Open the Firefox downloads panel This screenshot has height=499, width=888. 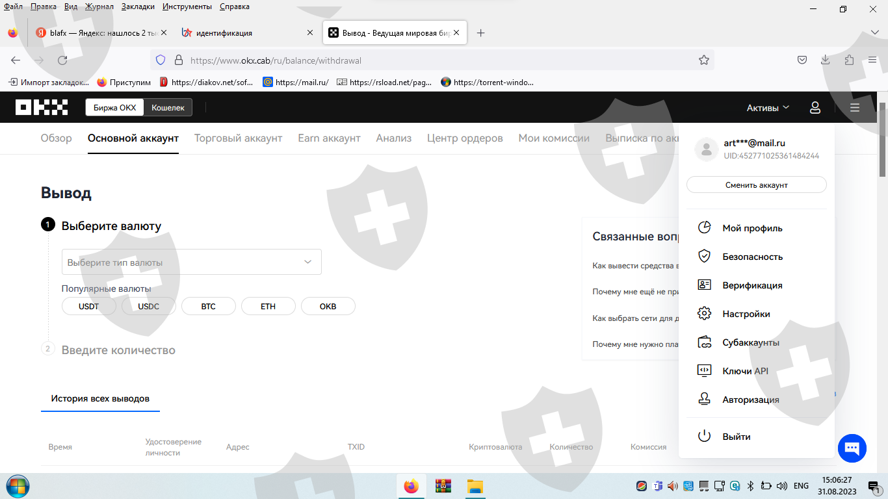tap(826, 60)
